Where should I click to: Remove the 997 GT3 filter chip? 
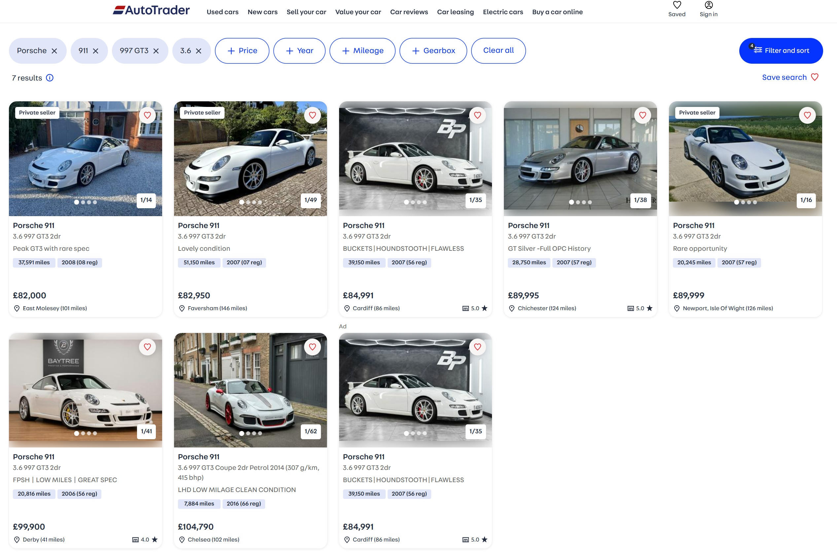tap(156, 51)
